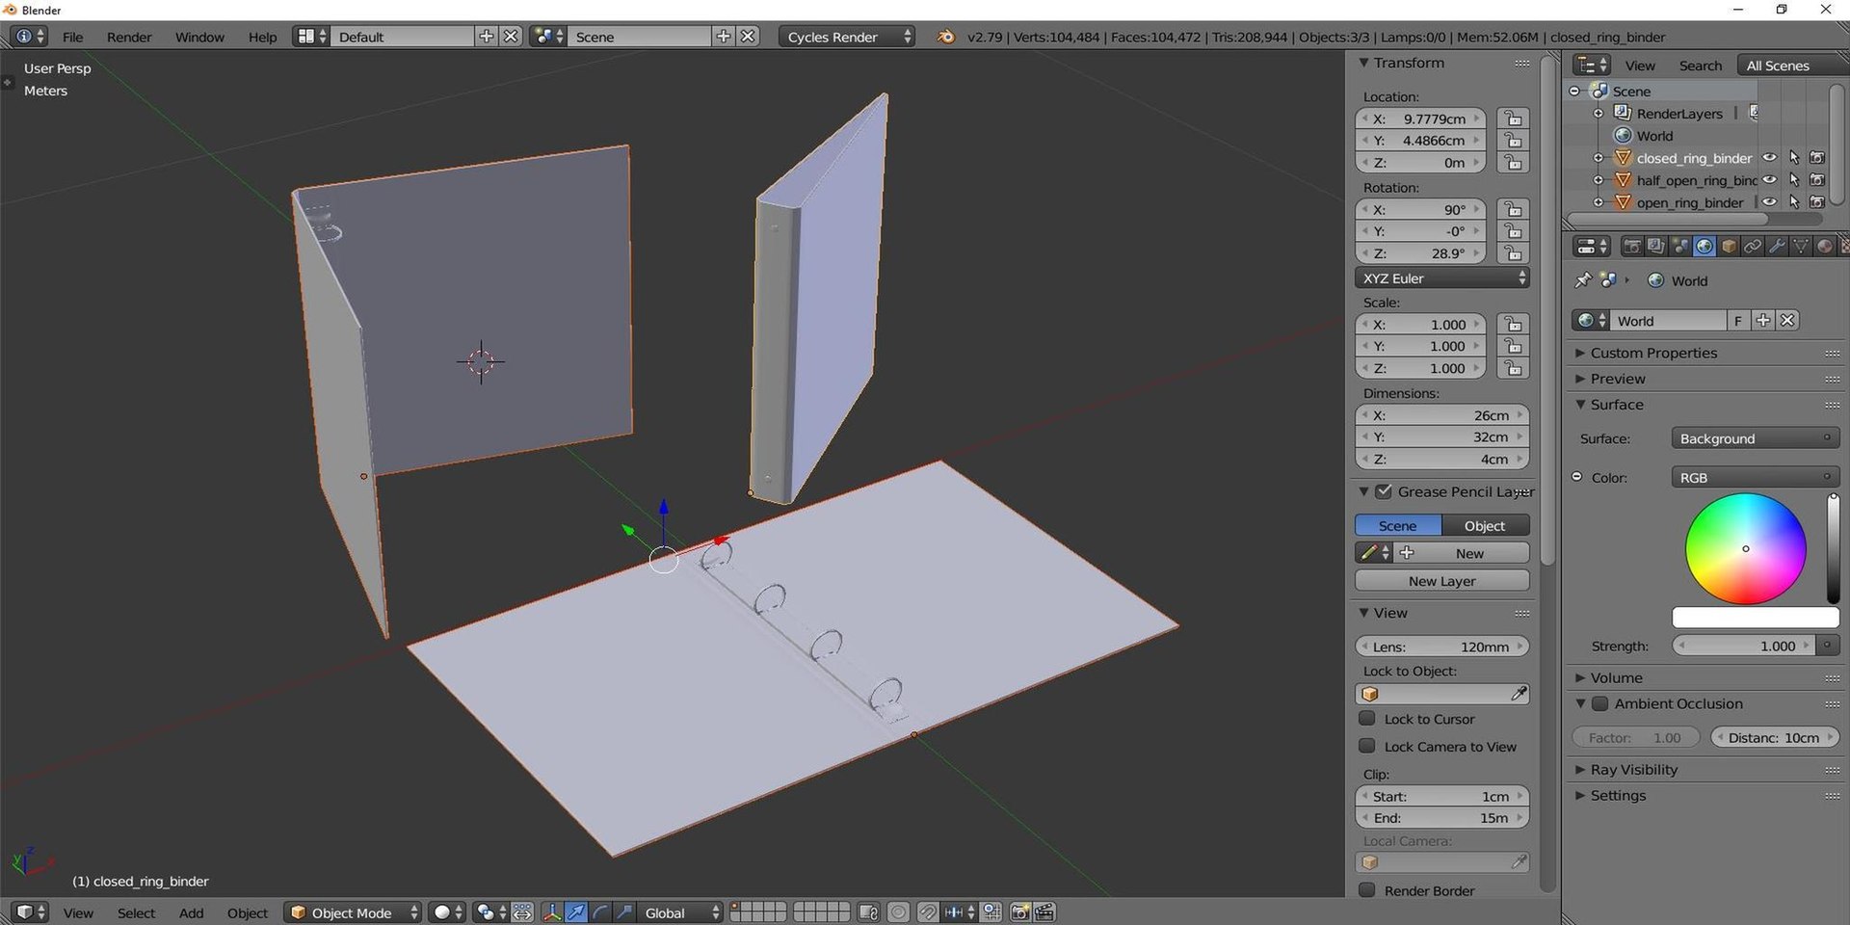Toggle renderability of open_ring_binder camera icon
Screen dimensions: 1850x925
pos(1817,202)
